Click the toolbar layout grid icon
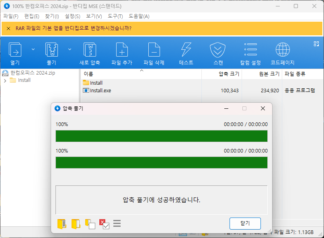This screenshot has width=324, height=238. coord(316,44)
